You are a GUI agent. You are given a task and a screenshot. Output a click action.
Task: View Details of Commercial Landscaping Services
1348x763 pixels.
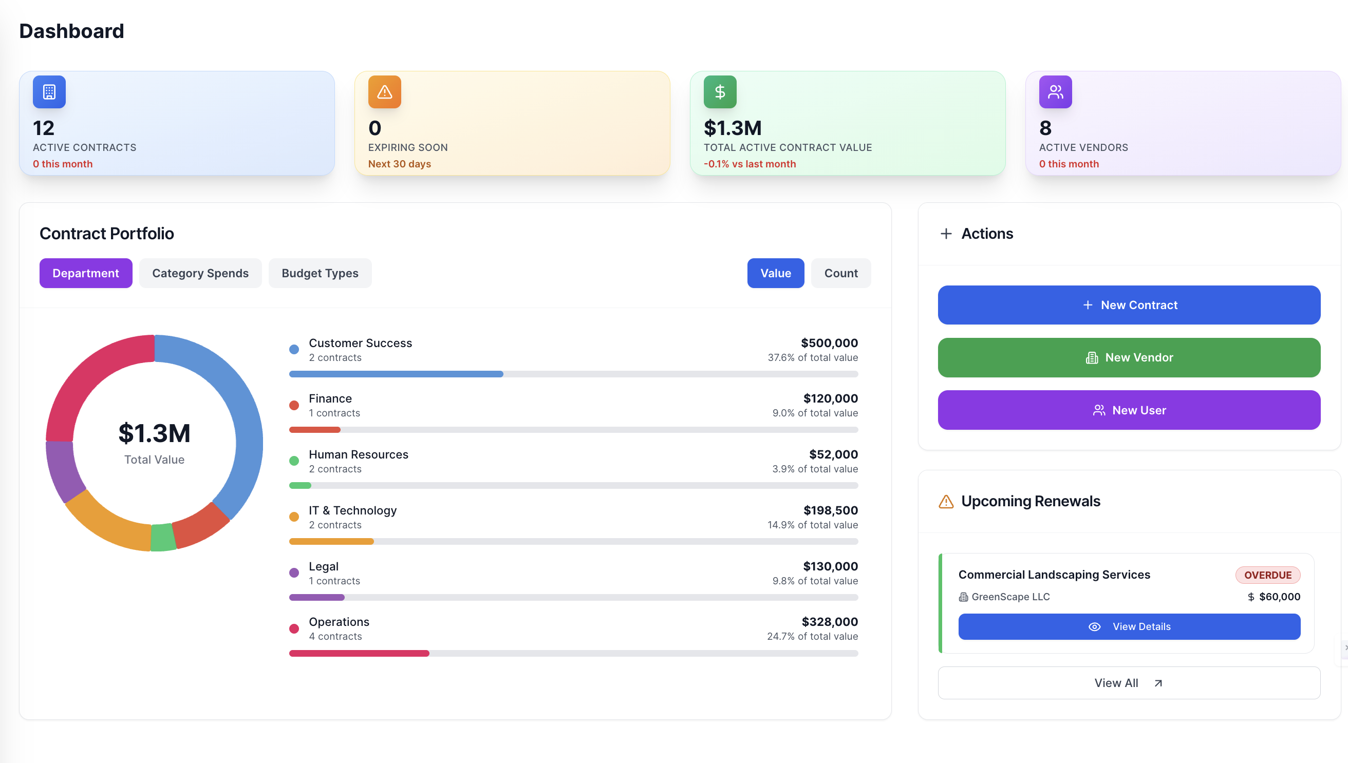pyautogui.click(x=1129, y=626)
